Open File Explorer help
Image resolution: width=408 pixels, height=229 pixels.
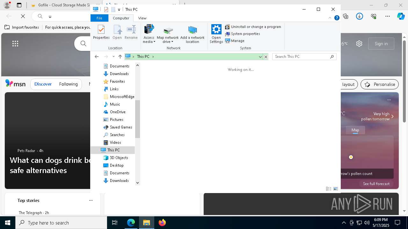(x=337, y=18)
